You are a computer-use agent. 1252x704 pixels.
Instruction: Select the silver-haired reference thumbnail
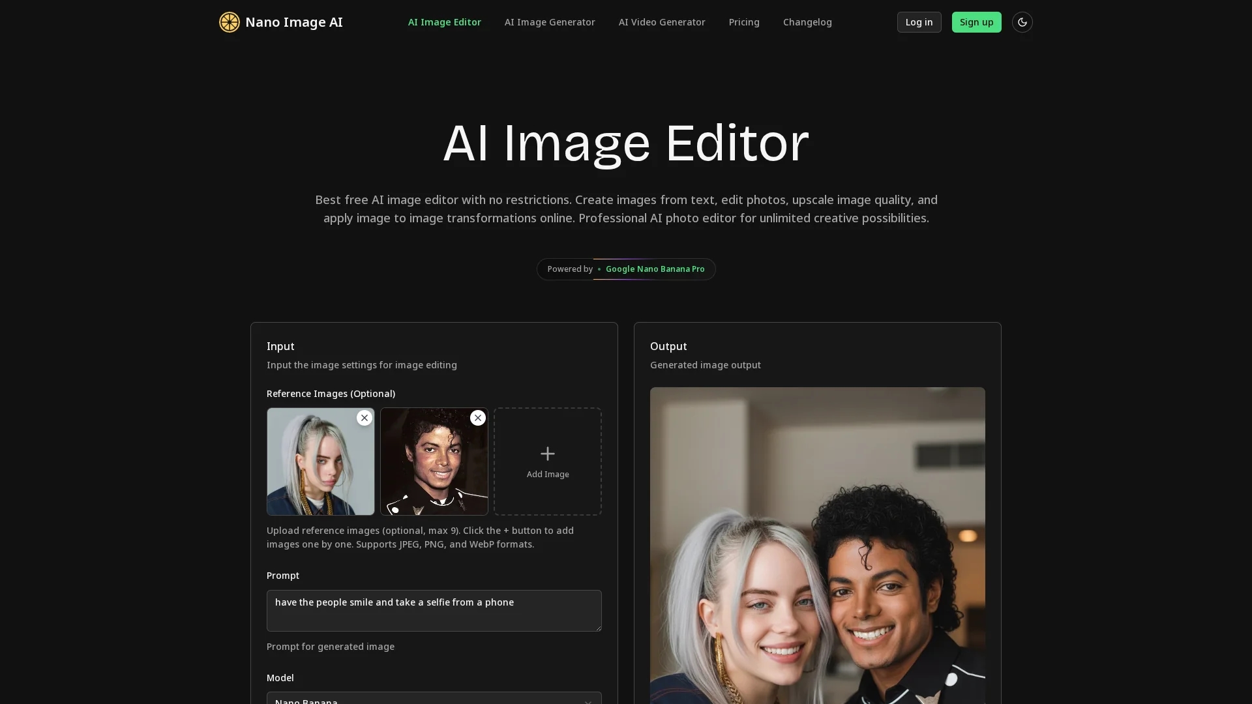coord(321,462)
